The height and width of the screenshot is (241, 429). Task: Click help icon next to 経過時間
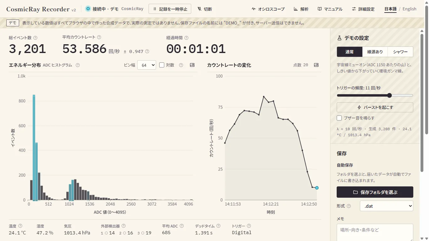(x=186, y=38)
